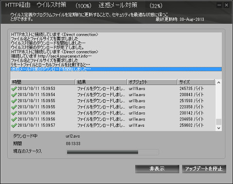
Task: Click the scroll up arrow in file list
Action: pos(219,82)
